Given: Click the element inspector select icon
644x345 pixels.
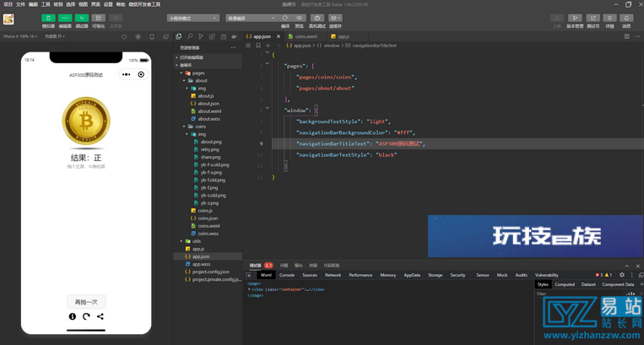Looking at the screenshot, I should tap(248, 275).
